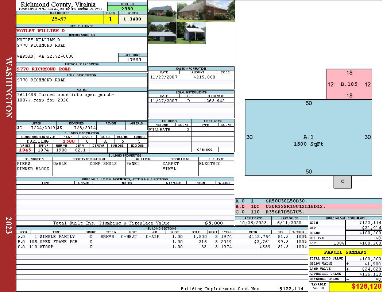Click the year built value 1945

click(25, 150)
